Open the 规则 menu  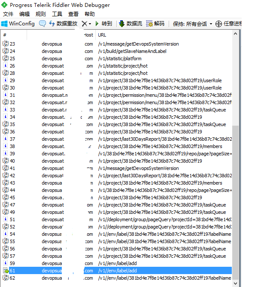[x=40, y=14]
